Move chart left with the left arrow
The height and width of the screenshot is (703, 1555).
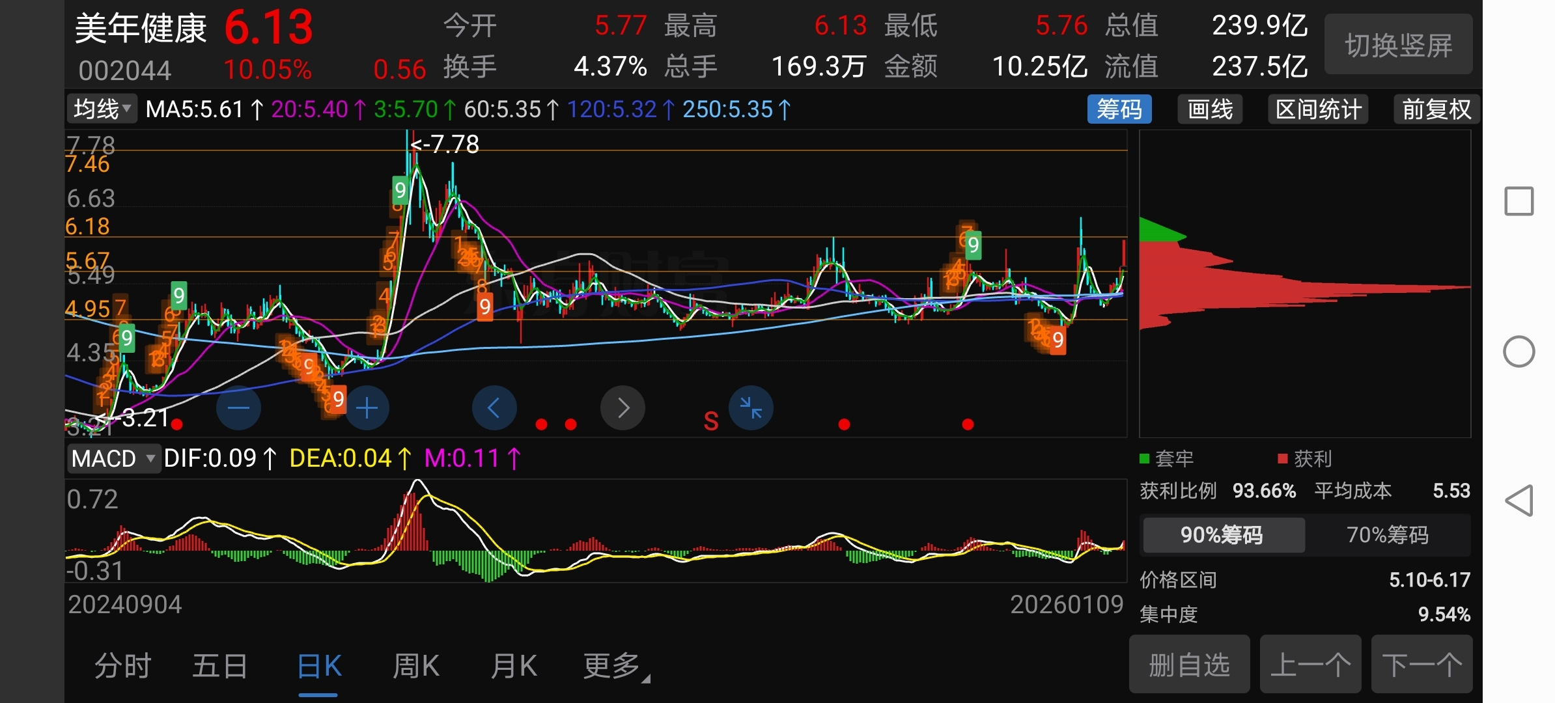point(494,408)
